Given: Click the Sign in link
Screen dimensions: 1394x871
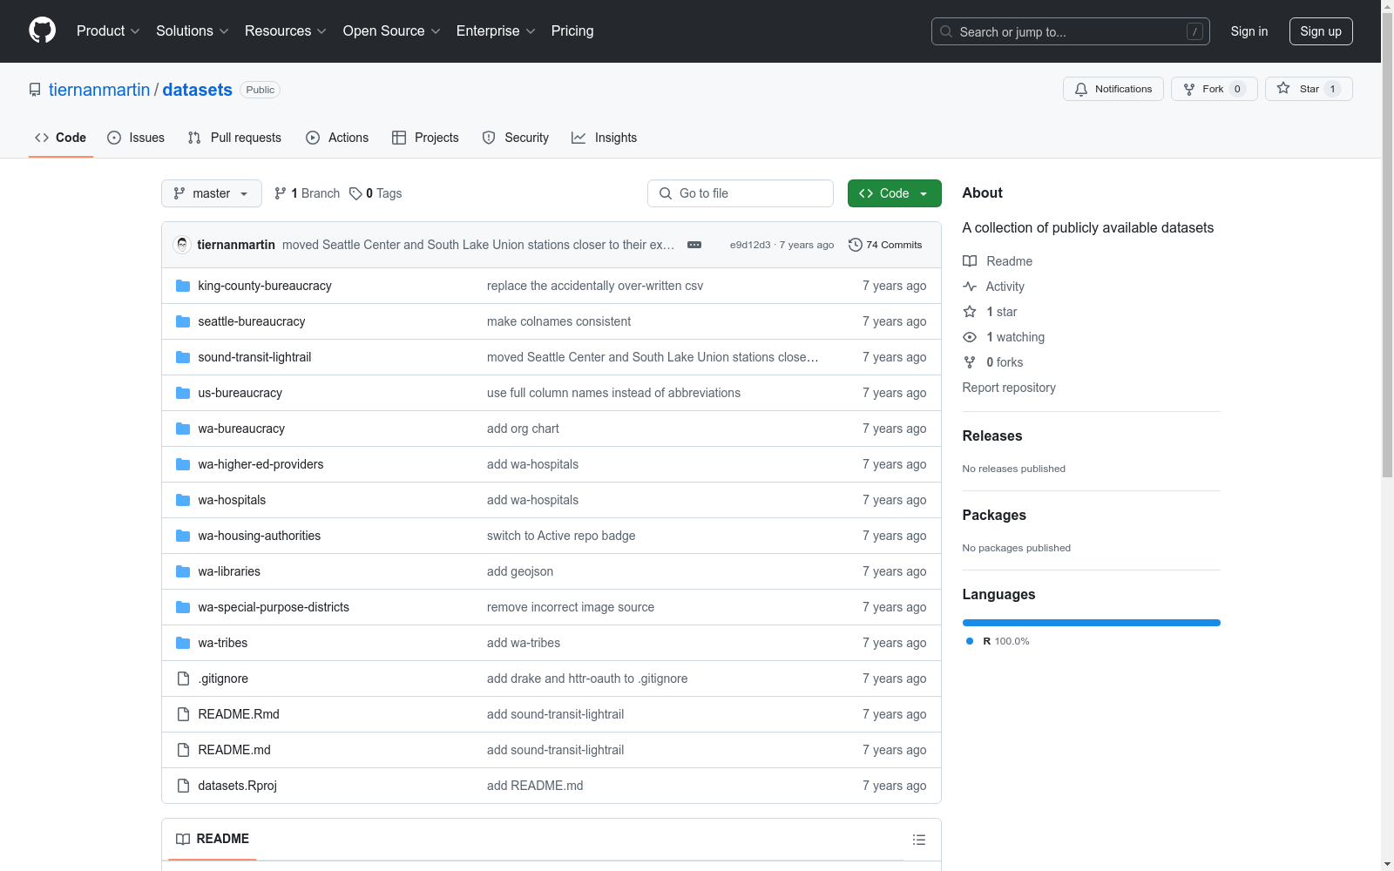Looking at the screenshot, I should pos(1249,31).
